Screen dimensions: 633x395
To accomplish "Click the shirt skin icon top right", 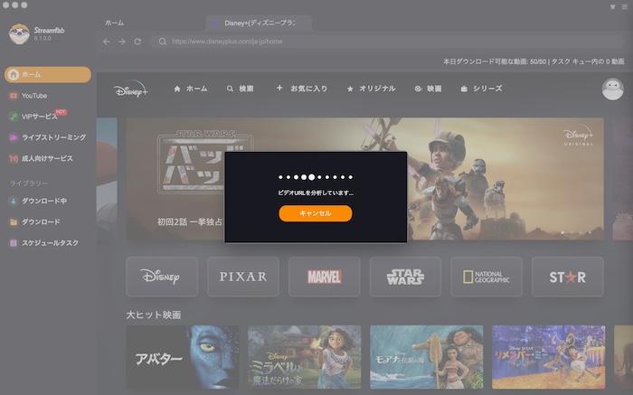I will [612, 7].
